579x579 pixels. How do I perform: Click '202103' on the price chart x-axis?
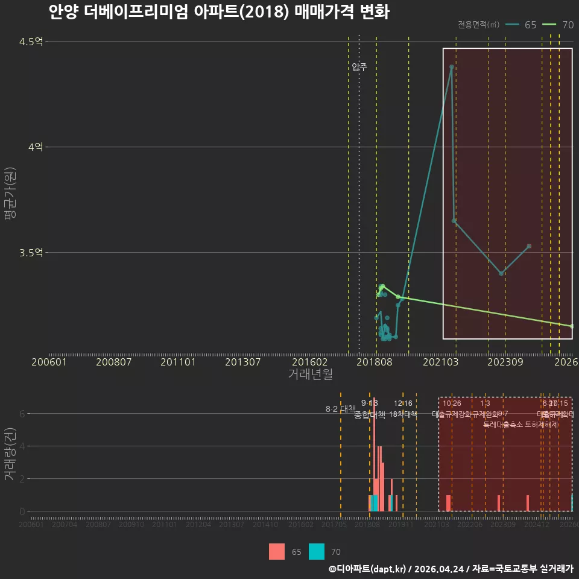[x=440, y=362]
